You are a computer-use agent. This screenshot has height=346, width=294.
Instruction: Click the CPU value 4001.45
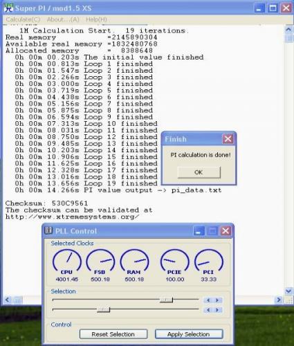point(67,280)
